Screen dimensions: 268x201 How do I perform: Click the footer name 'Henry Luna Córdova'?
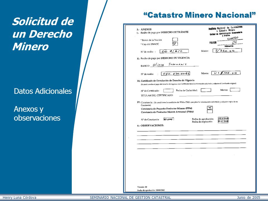[20, 198]
